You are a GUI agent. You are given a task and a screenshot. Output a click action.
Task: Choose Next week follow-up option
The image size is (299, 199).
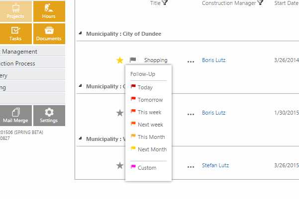[x=150, y=125]
